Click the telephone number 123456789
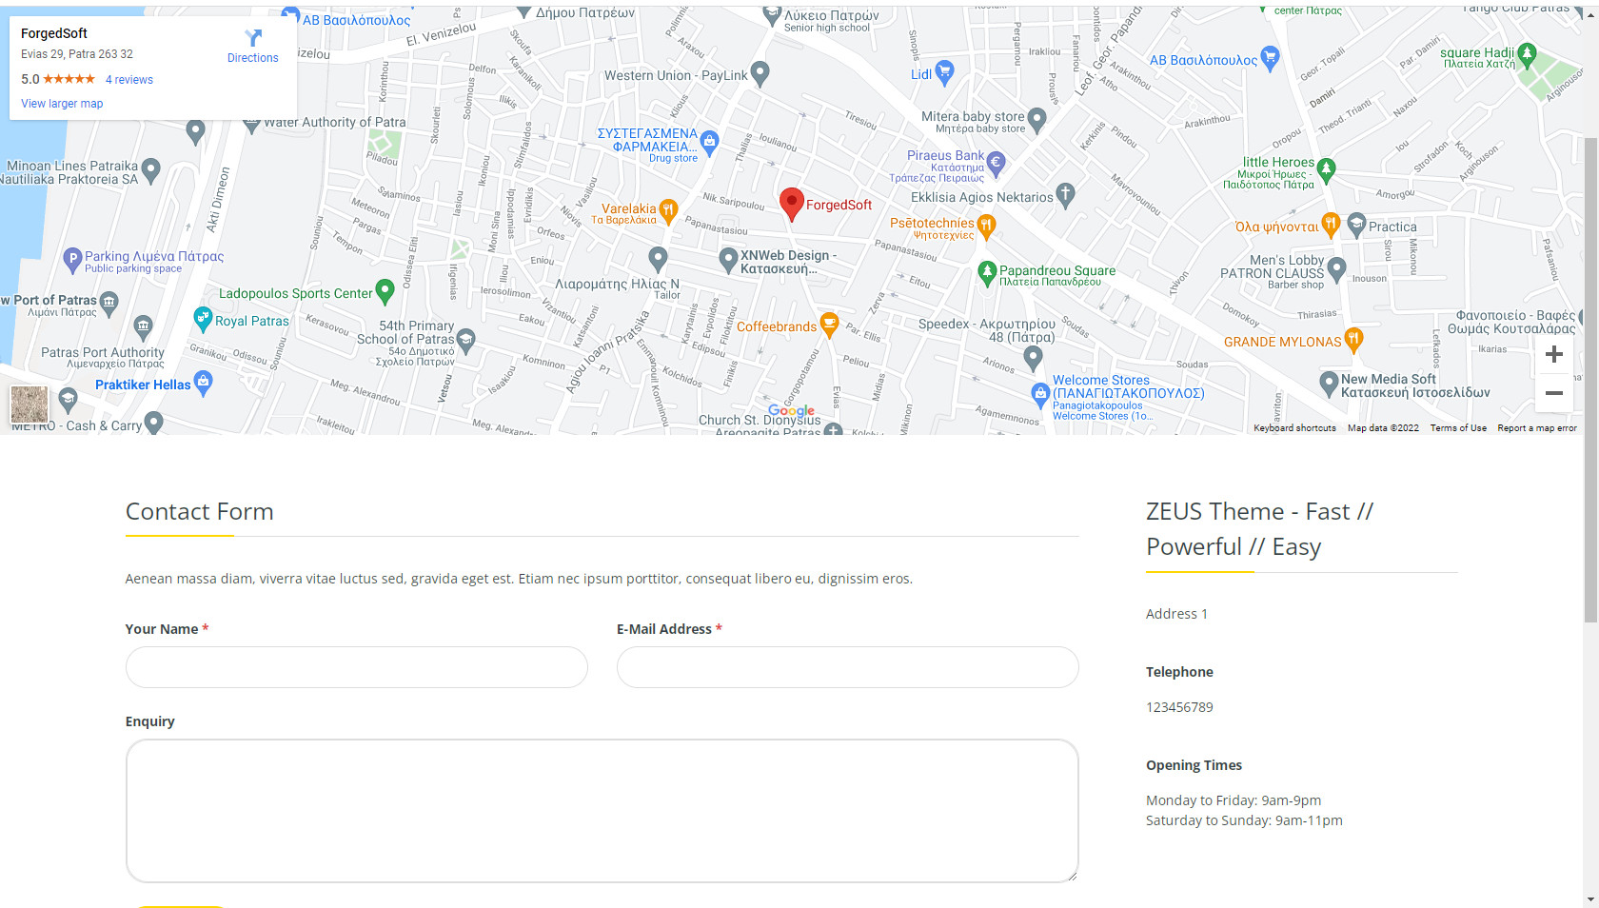 point(1179,707)
